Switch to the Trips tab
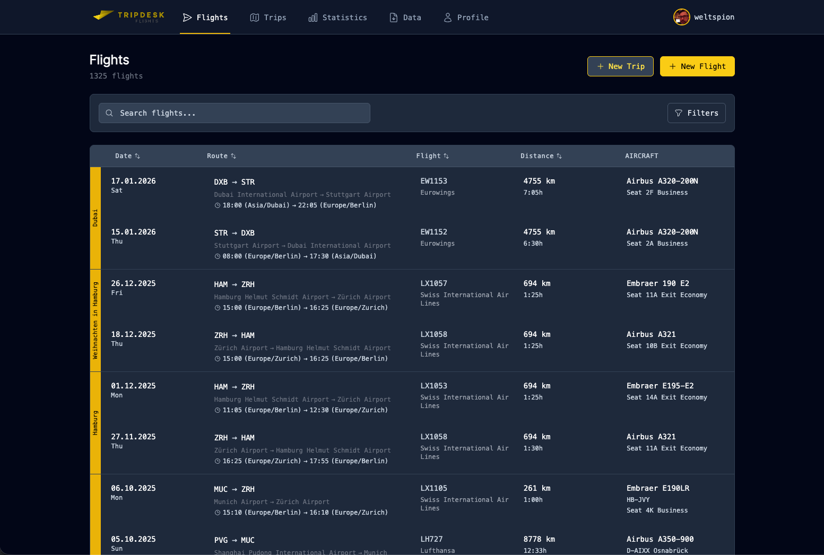 coord(268,18)
